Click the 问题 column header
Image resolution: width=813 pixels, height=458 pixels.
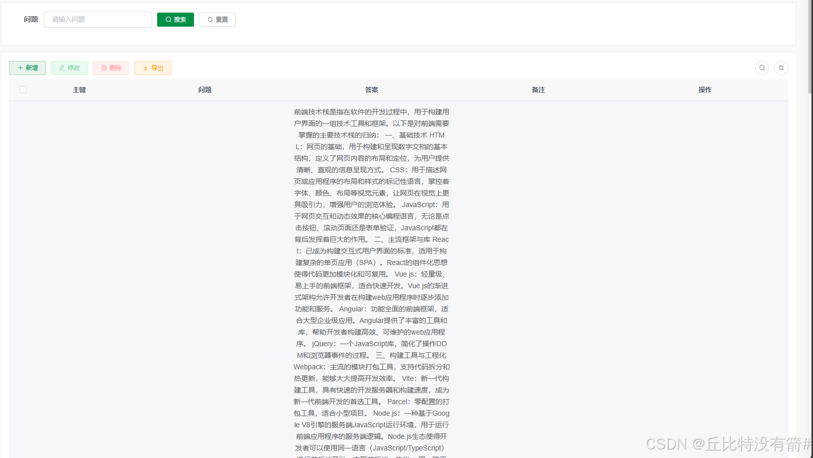pyautogui.click(x=205, y=90)
